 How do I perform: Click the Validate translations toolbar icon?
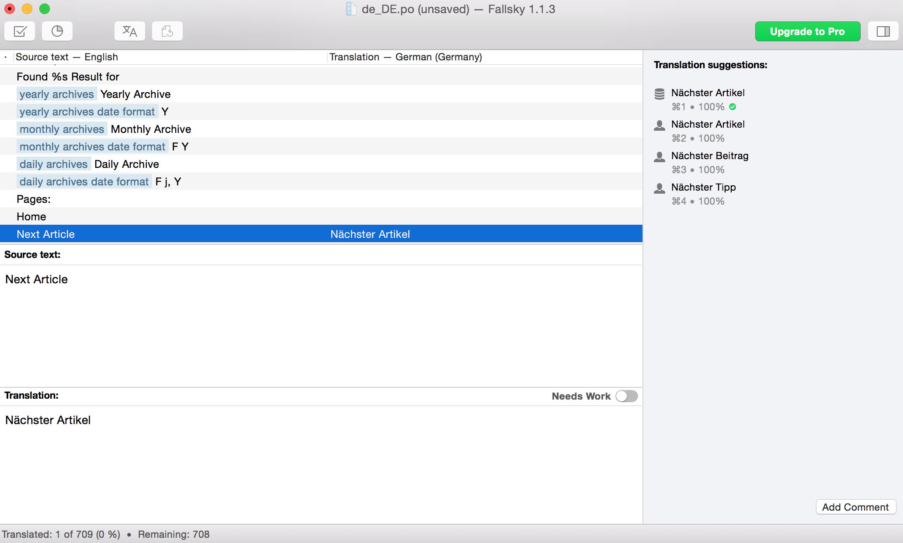pyautogui.click(x=20, y=31)
